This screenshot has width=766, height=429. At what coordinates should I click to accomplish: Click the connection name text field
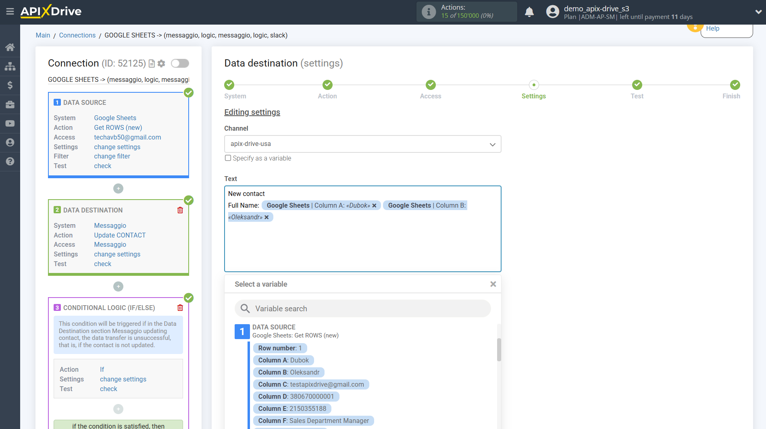pyautogui.click(x=119, y=79)
